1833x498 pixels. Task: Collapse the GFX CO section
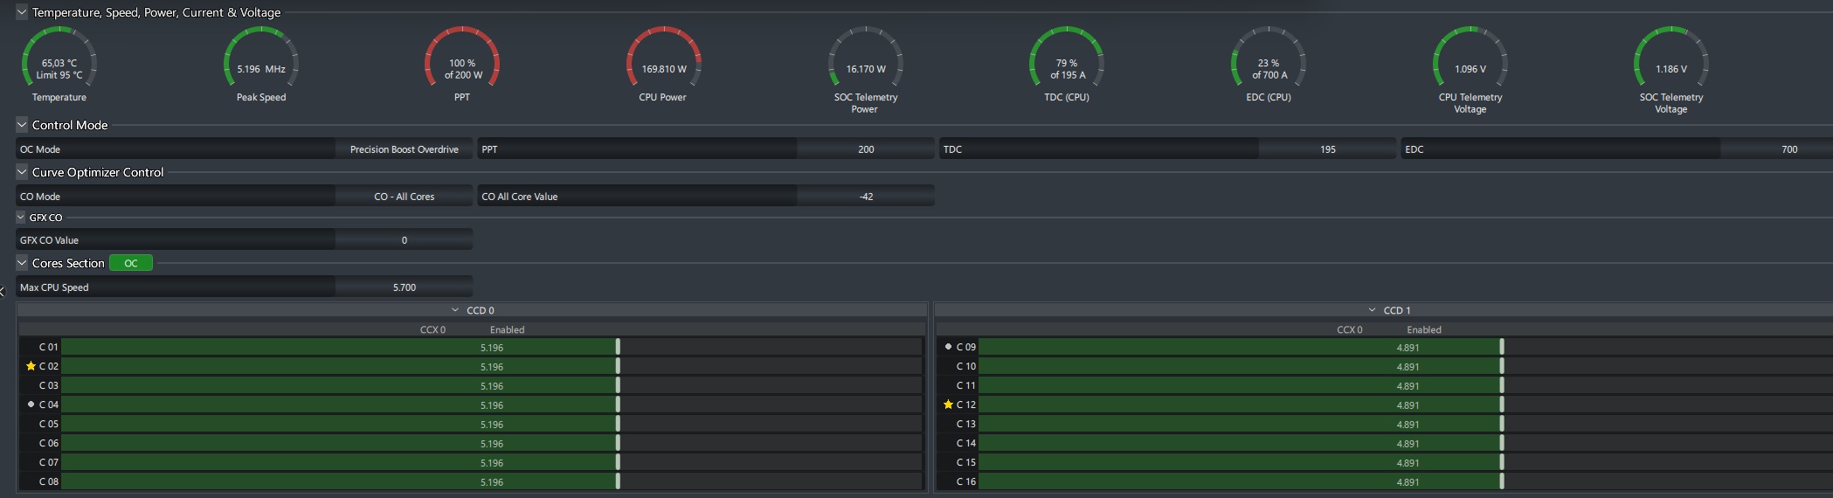pyautogui.click(x=21, y=217)
